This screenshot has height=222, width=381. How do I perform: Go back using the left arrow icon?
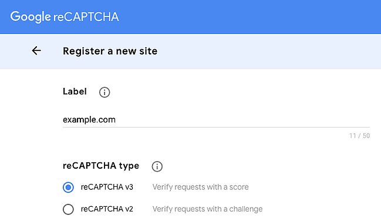coord(36,50)
